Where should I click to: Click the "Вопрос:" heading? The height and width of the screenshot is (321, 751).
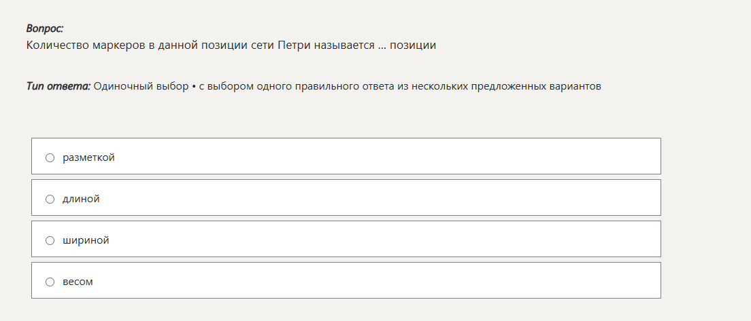[x=45, y=29]
